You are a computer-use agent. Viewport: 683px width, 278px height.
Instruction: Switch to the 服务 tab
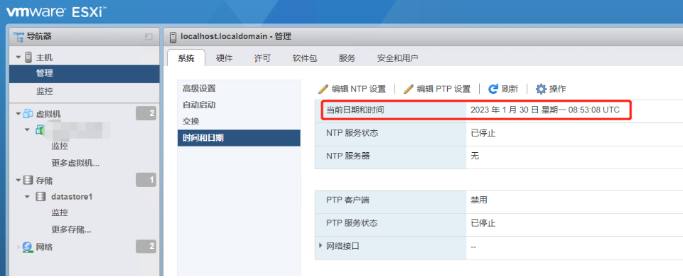347,58
